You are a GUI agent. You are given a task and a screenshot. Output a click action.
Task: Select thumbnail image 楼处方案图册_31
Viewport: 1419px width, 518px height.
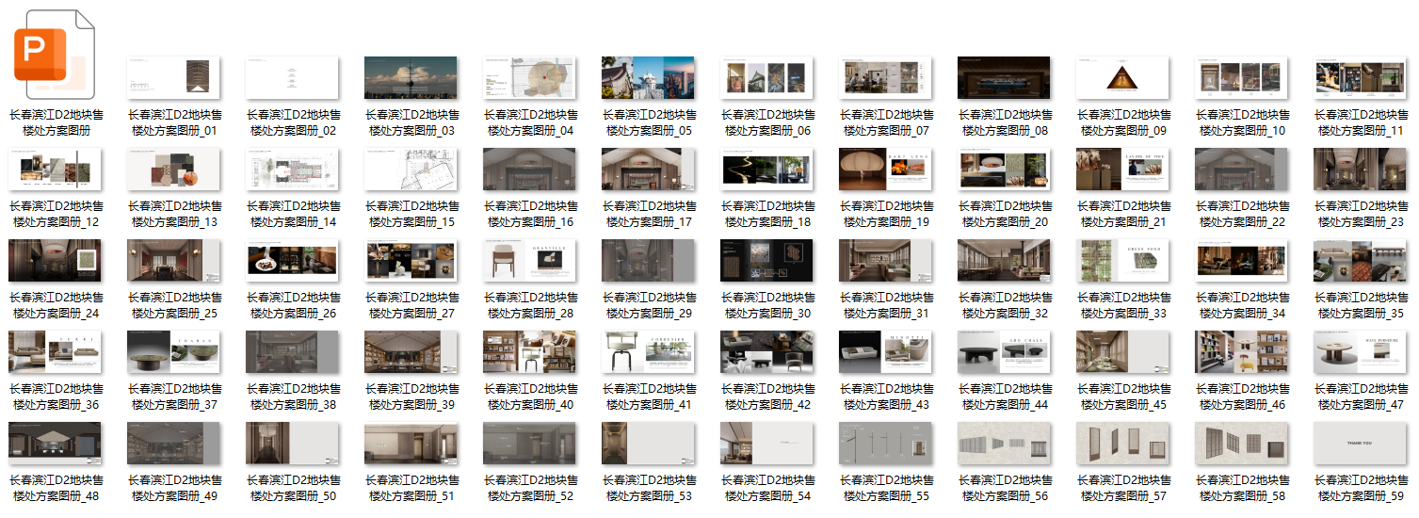tap(885, 260)
